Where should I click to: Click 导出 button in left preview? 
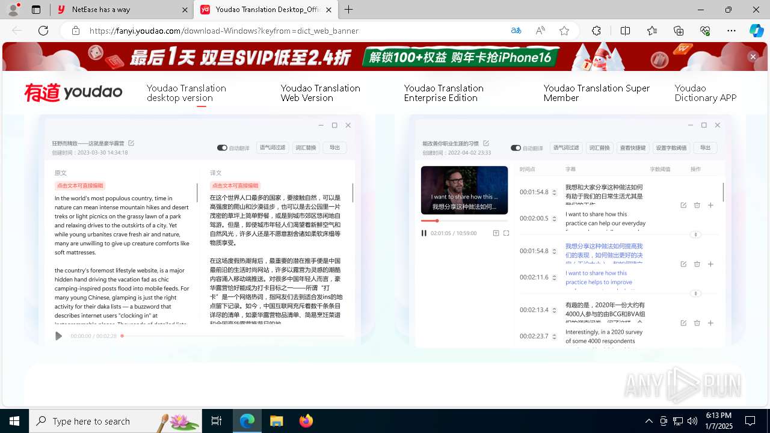pyautogui.click(x=335, y=147)
